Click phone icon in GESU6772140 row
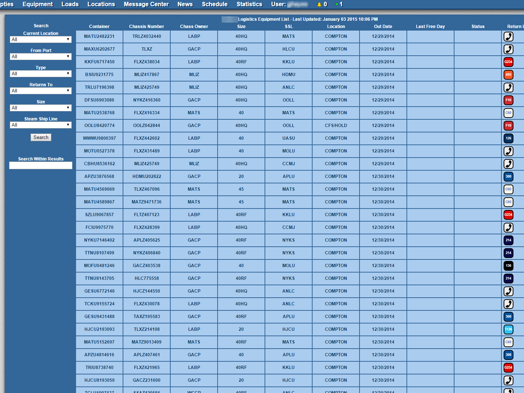Viewport: 524px width, 393px height. click(x=508, y=291)
